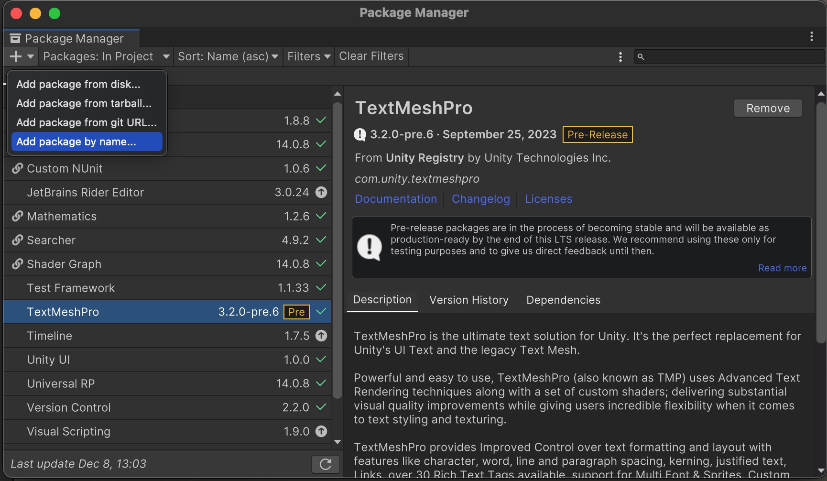Click JetBrains Rider Editor update arrow icon

321,192
